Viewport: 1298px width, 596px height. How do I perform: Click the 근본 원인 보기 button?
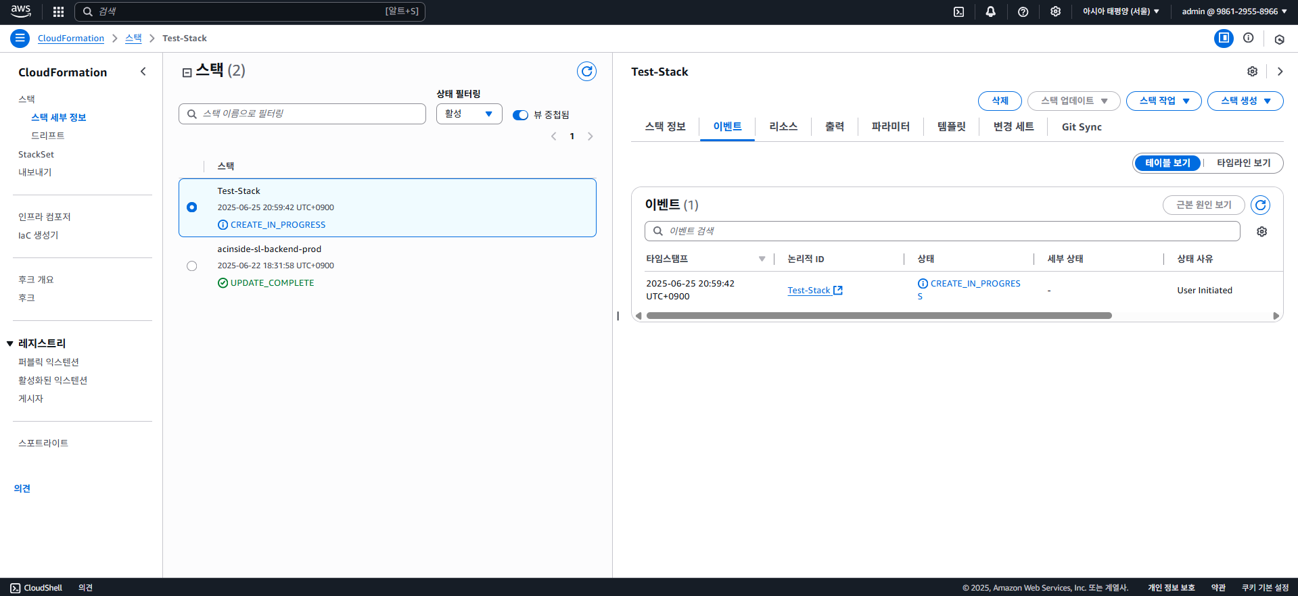point(1203,205)
